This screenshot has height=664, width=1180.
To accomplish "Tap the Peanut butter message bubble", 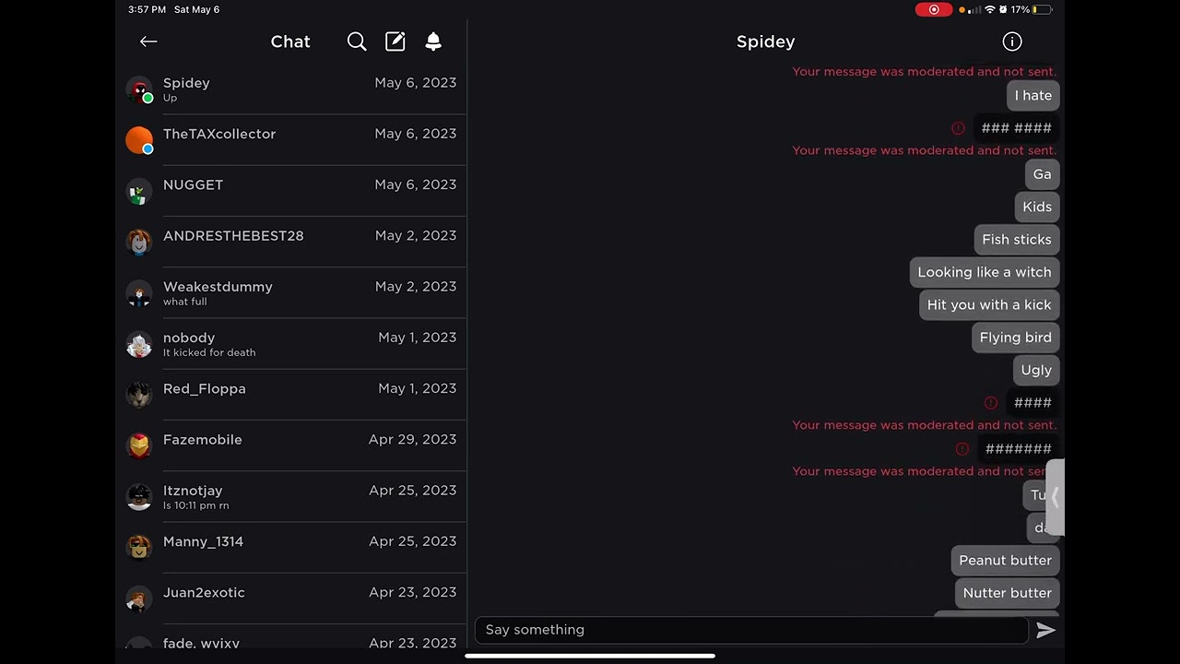I will pyautogui.click(x=1005, y=560).
